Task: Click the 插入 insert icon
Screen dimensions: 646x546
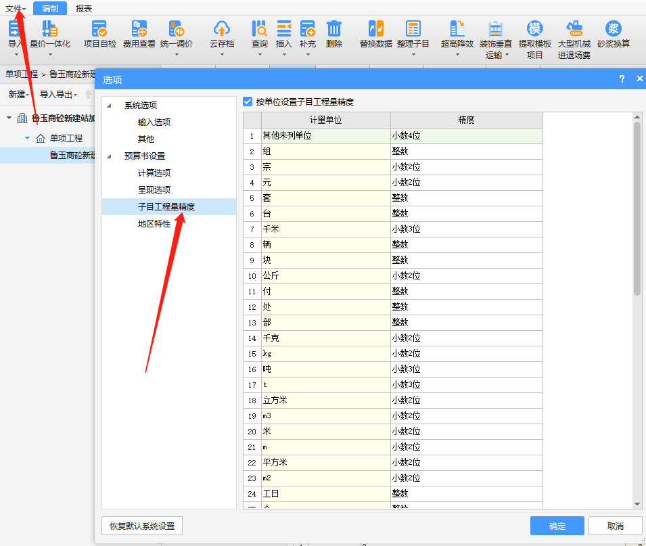Action: pos(284,29)
